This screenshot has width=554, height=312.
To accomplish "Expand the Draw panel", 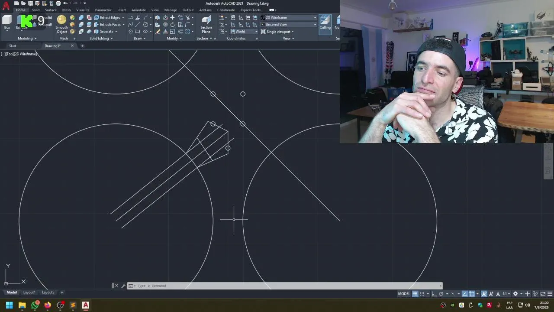I will pos(139,38).
